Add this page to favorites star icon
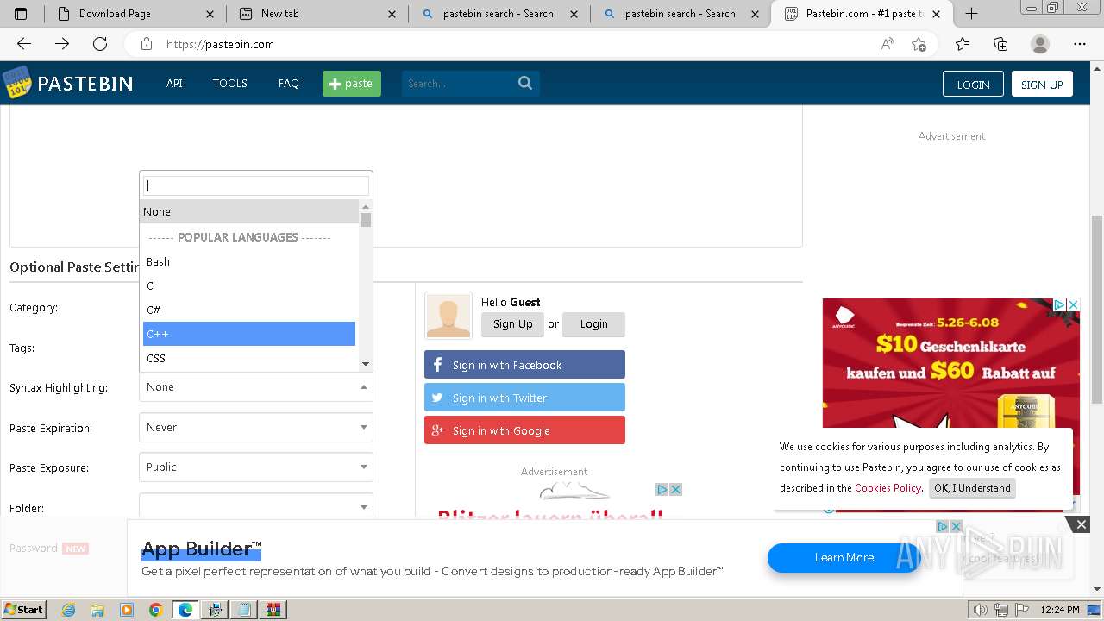The height and width of the screenshot is (621, 1104). (x=919, y=44)
